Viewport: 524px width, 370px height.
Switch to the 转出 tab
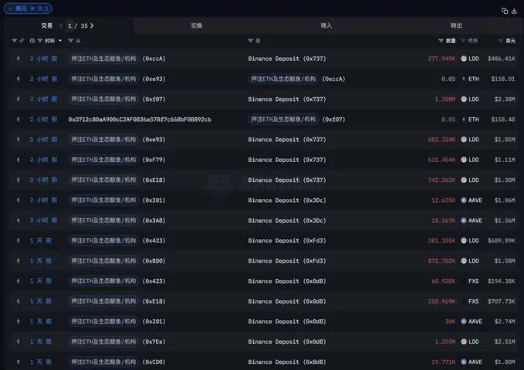(x=456, y=25)
